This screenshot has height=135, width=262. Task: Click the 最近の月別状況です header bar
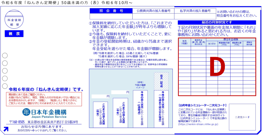click(x=217, y=22)
